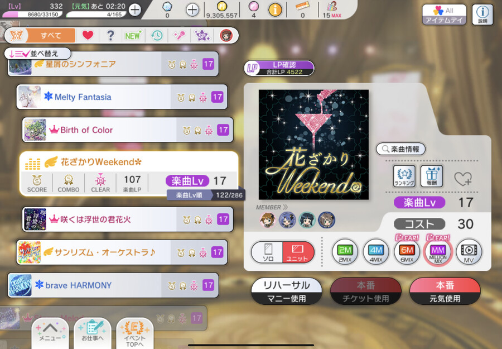Go to お仕事へ from the bottom bar
The width and height of the screenshot is (502, 349).
[x=93, y=332]
